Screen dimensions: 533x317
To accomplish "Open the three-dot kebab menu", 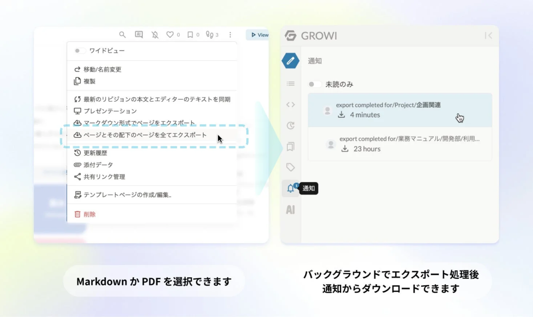I will (x=230, y=34).
